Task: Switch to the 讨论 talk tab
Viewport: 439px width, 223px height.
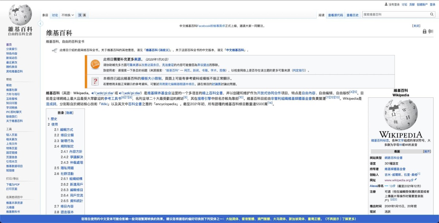Action: pyautogui.click(x=55, y=15)
